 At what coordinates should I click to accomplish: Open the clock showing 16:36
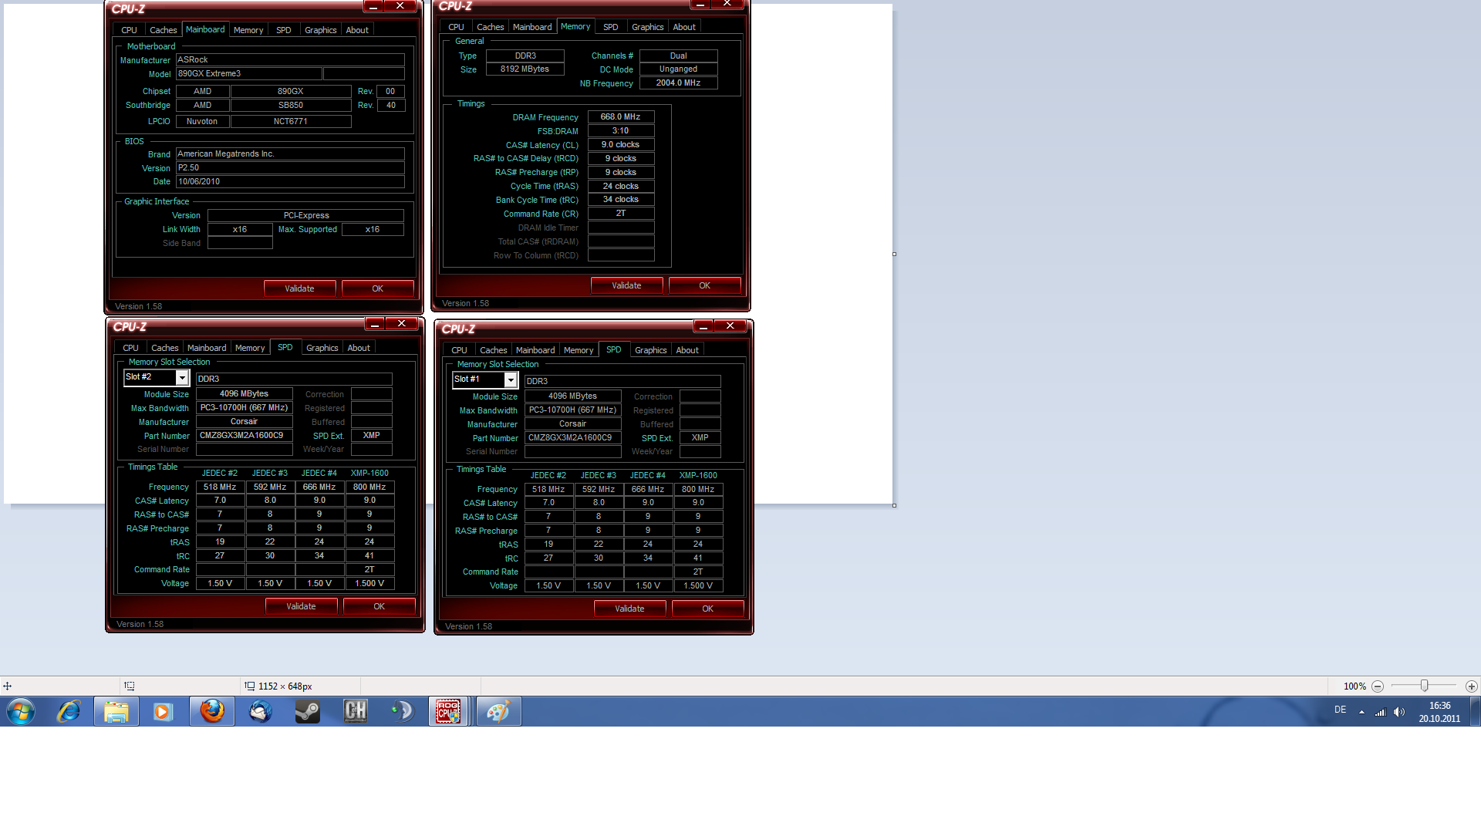[1439, 706]
